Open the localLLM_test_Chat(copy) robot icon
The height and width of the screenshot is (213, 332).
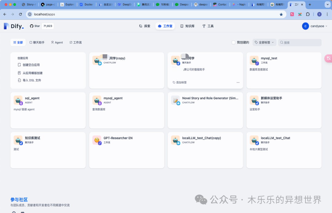(175, 140)
